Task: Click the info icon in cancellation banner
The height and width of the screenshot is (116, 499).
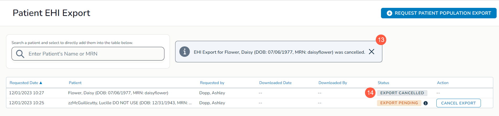Action: [x=185, y=52]
